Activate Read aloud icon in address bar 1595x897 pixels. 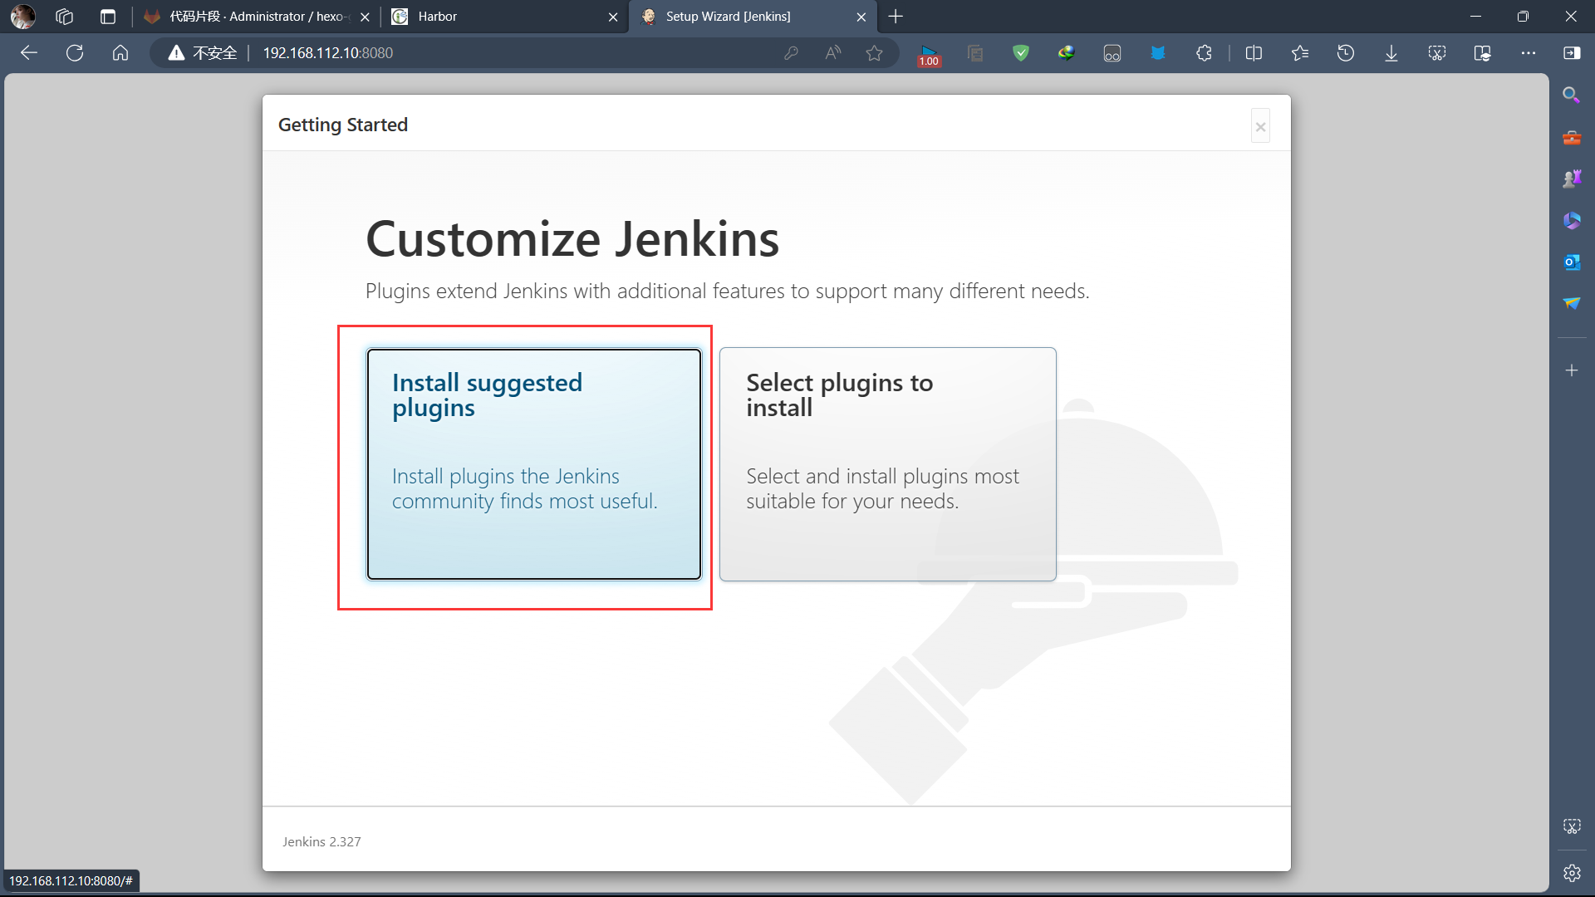[832, 53]
